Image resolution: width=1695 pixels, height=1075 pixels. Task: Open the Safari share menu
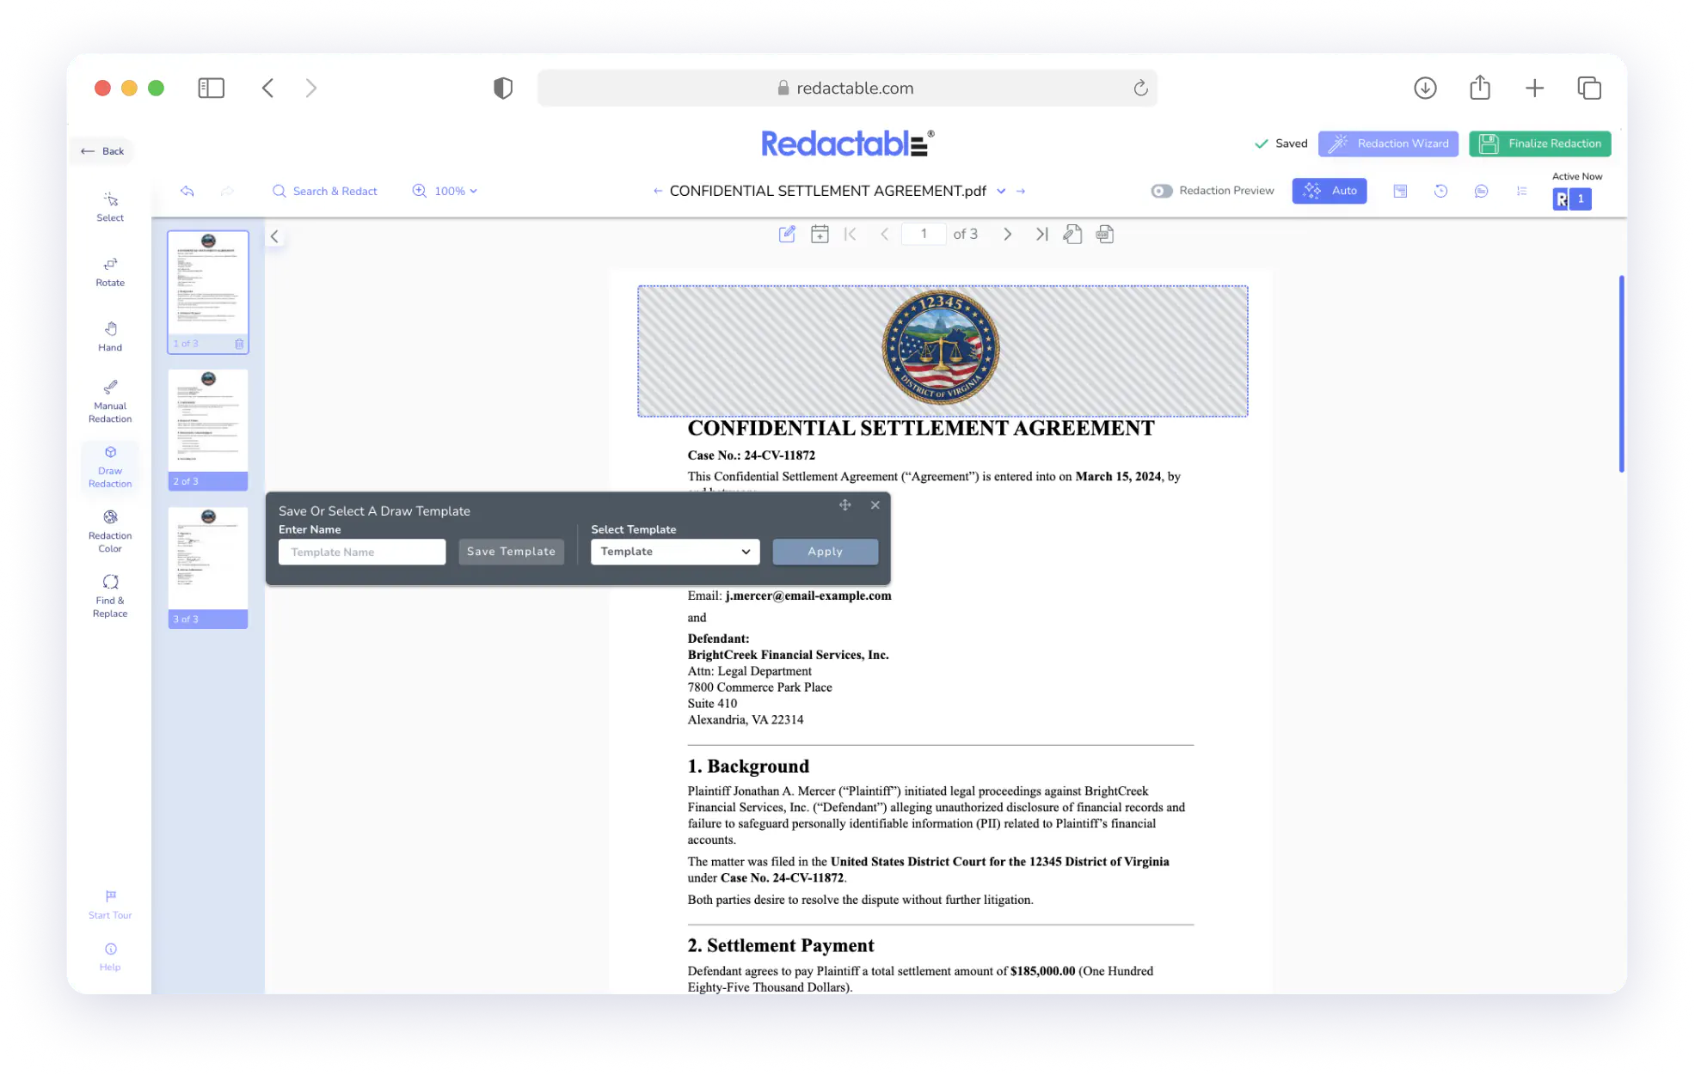coord(1480,88)
